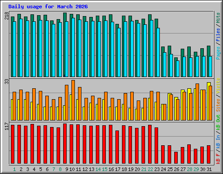Screen dimensions: 223x174
Task: Click the 'Files' legend label
Action: (x=218, y=35)
